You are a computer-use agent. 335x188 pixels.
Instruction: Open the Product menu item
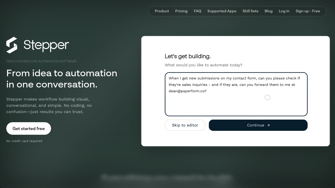click(162, 11)
